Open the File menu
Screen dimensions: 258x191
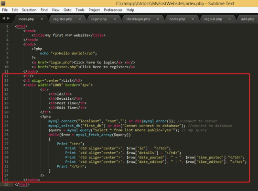[x=5, y=10]
